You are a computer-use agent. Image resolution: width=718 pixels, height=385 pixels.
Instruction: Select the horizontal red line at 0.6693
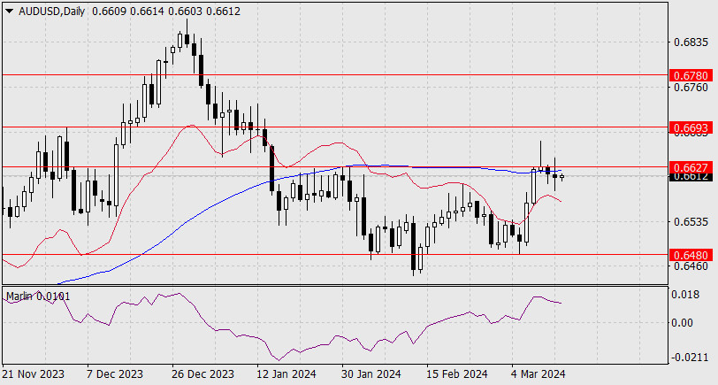click(335, 127)
